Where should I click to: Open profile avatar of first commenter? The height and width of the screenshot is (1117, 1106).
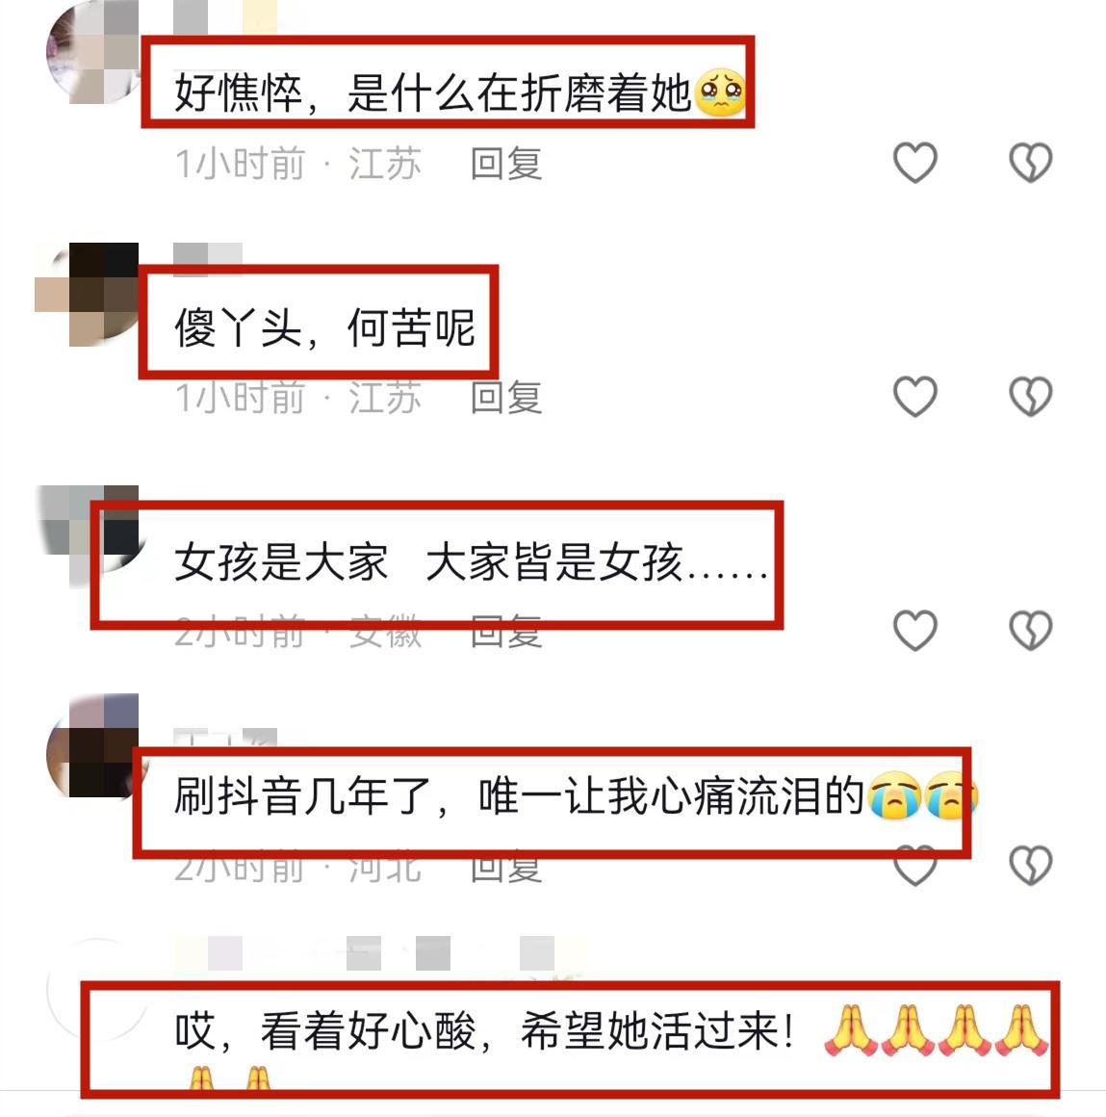click(x=94, y=51)
